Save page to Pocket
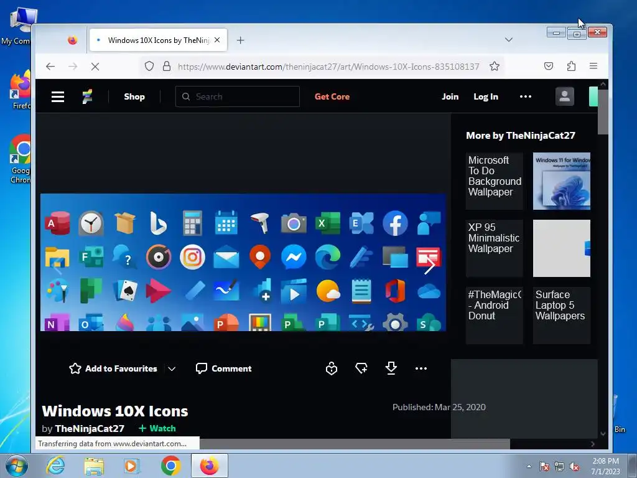Viewport: 637px width, 478px height. coord(549,66)
